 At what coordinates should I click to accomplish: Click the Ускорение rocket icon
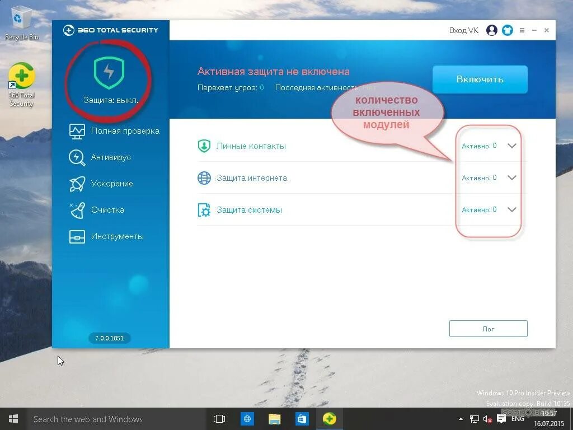pos(77,184)
